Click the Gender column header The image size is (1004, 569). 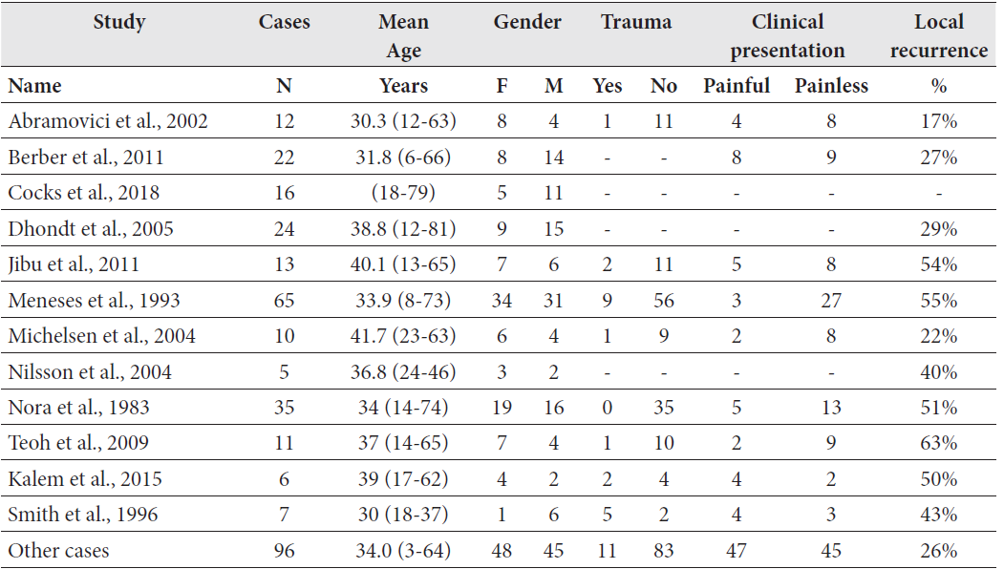pos(527,22)
